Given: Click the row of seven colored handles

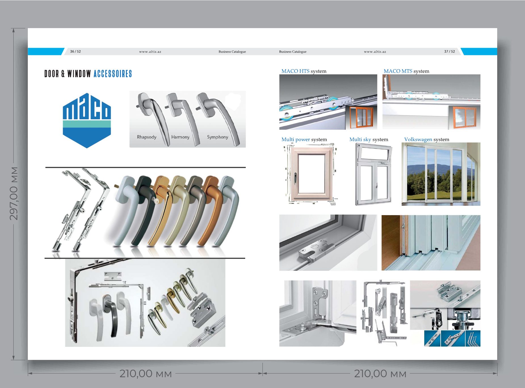Looking at the screenshot, I should (177, 211).
